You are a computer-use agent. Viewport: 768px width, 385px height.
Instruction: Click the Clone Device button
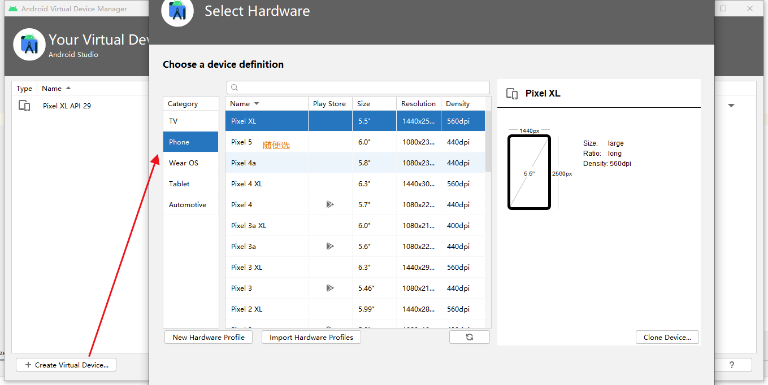(667, 338)
